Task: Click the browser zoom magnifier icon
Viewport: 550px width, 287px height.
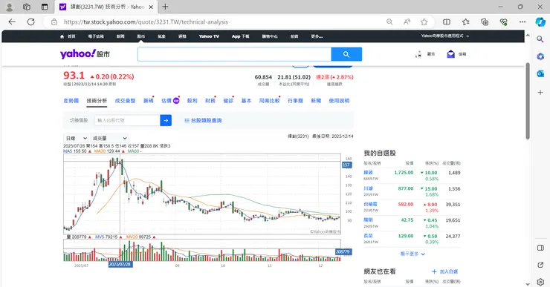Action: [x=389, y=22]
